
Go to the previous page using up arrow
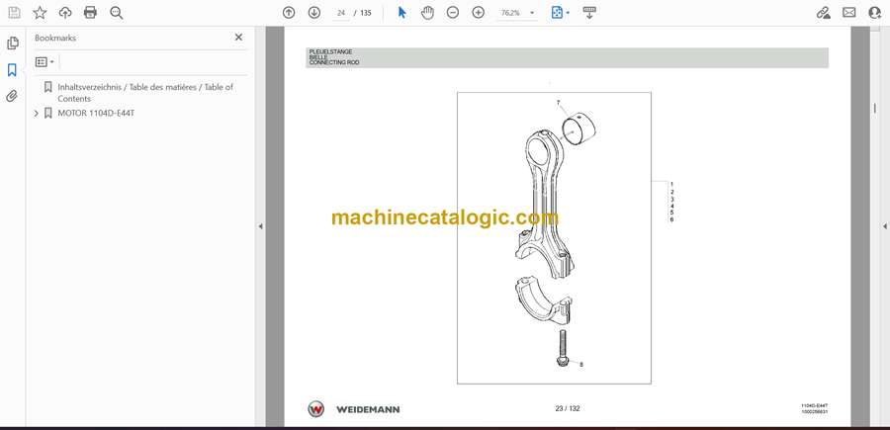coord(289,13)
